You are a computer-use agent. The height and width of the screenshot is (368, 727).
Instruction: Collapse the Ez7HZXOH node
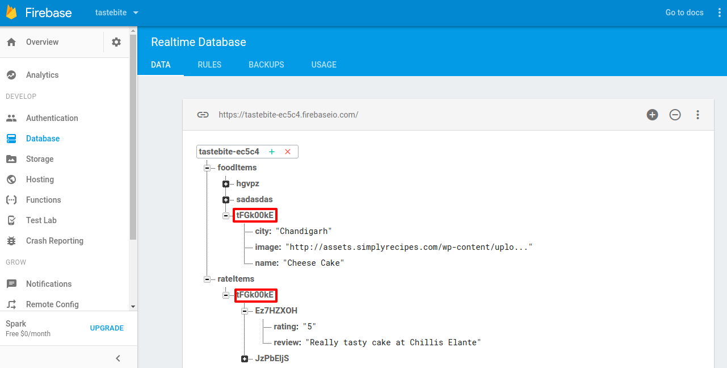click(245, 311)
